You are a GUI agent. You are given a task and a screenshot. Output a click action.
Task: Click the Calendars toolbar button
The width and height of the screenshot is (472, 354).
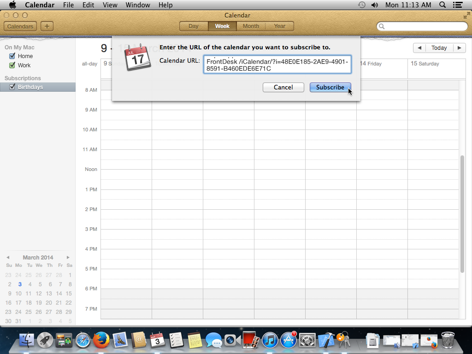coord(20,26)
